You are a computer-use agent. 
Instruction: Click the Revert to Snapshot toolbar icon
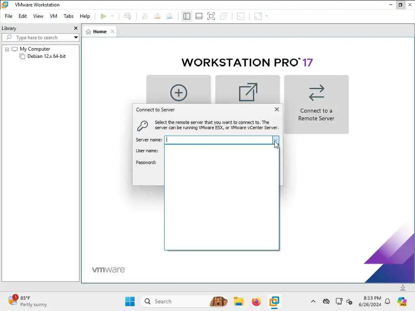[157, 16]
